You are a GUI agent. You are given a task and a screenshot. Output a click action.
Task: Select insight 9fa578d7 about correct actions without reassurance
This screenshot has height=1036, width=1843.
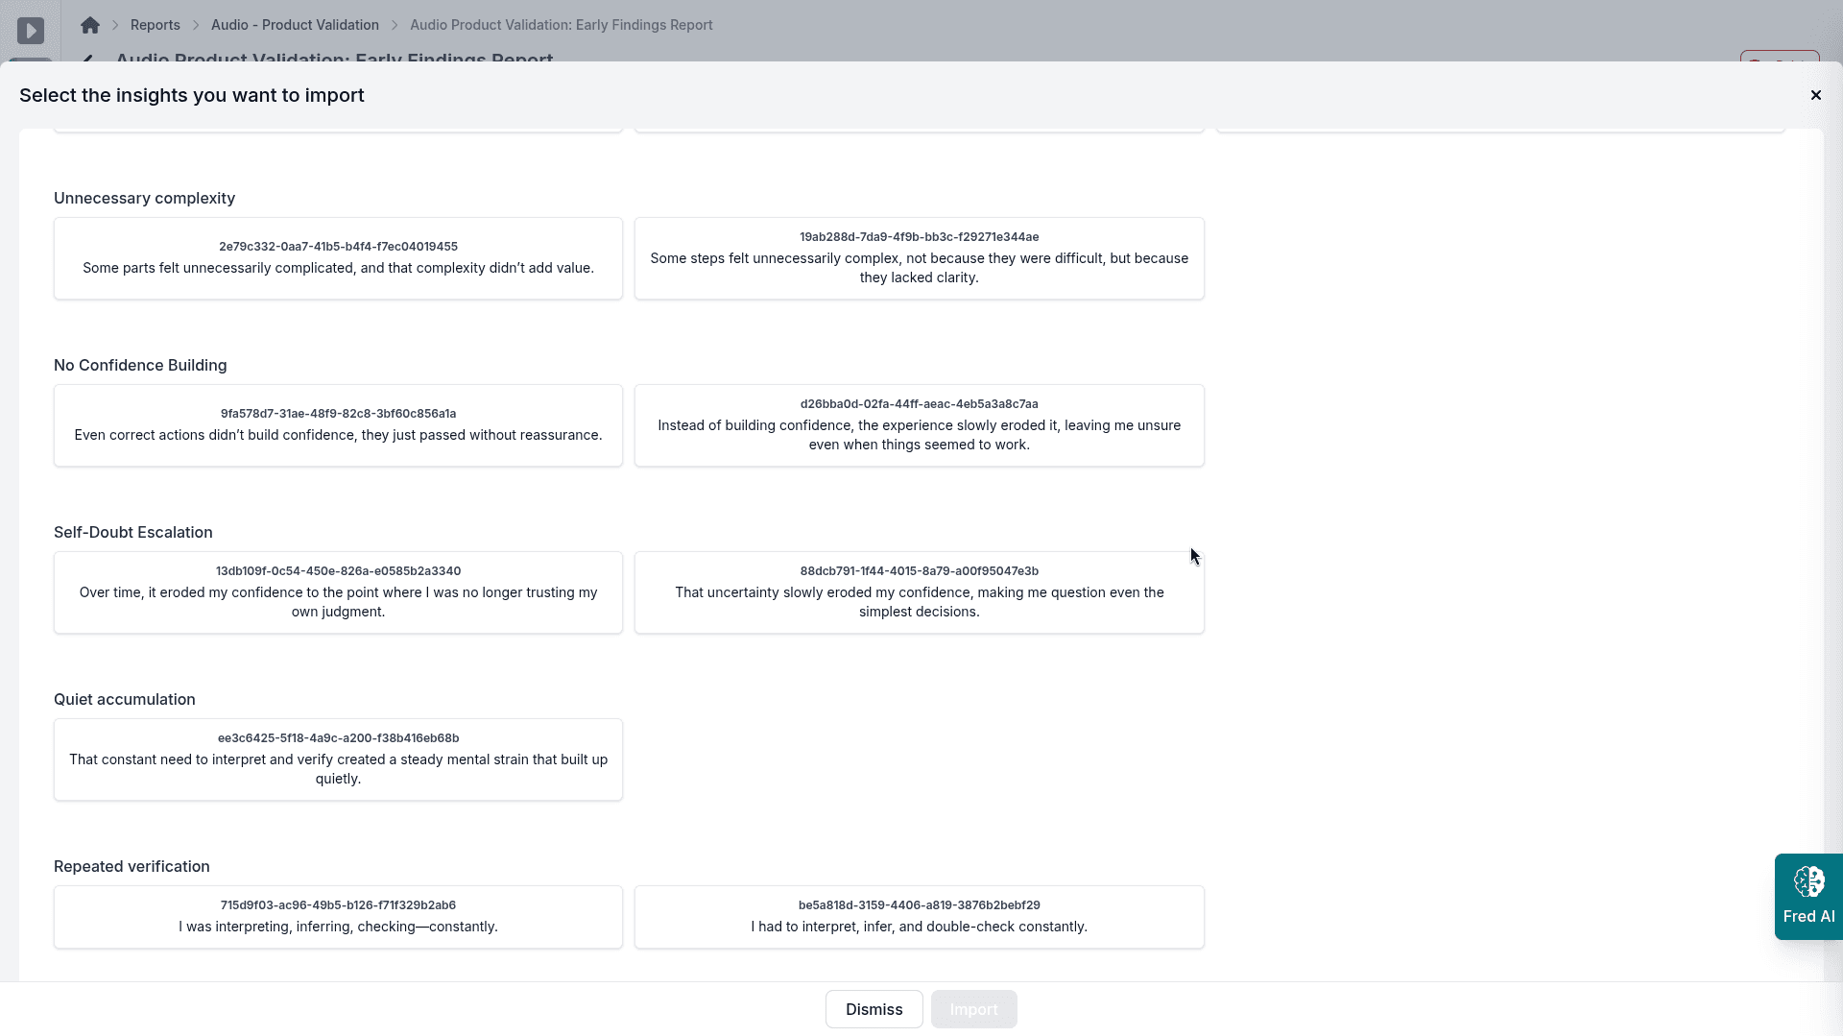pyautogui.click(x=338, y=425)
